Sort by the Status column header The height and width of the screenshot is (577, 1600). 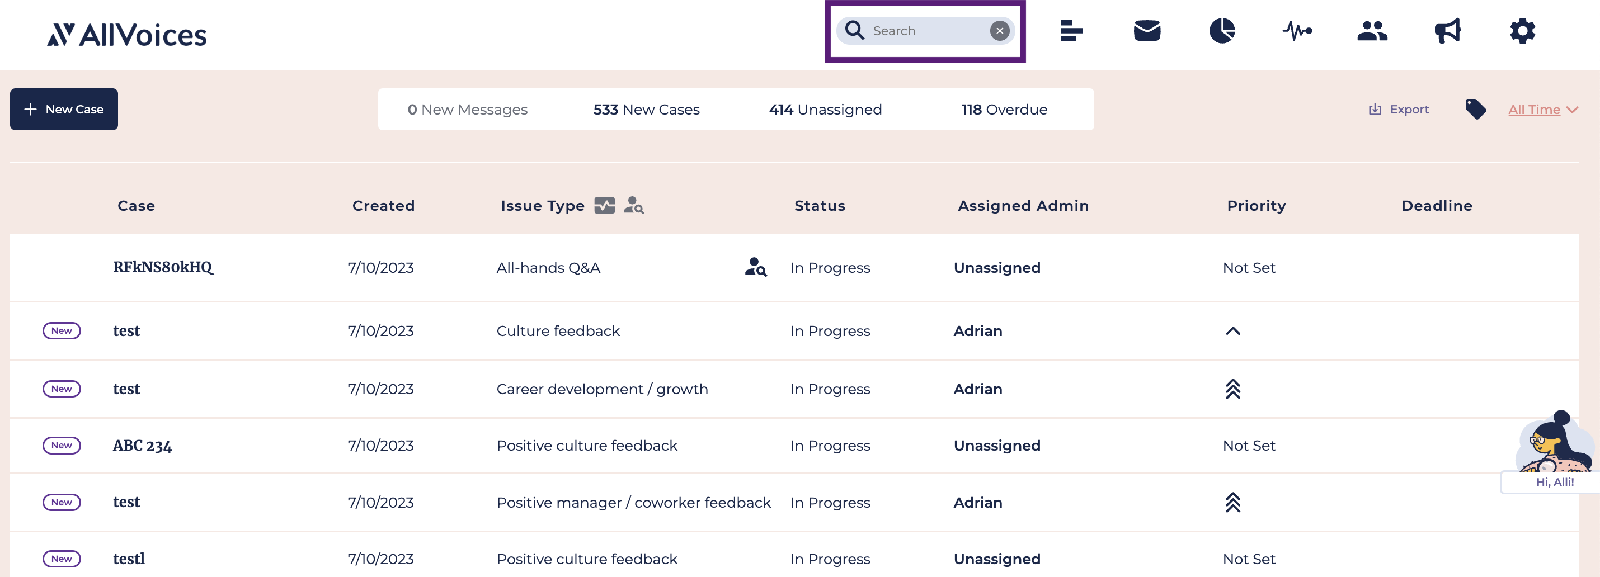click(819, 205)
